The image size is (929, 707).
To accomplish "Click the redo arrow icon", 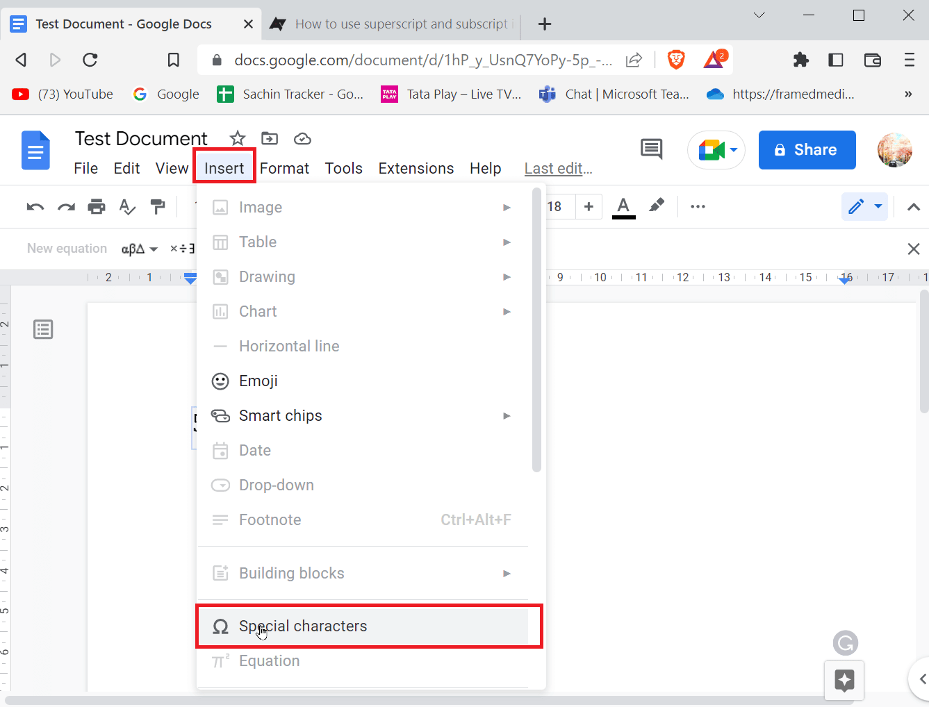I will 66,206.
